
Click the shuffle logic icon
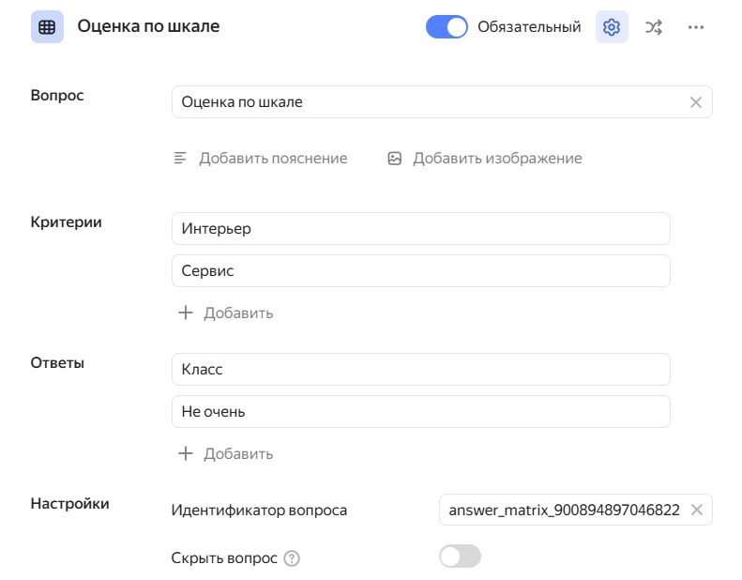click(x=654, y=27)
